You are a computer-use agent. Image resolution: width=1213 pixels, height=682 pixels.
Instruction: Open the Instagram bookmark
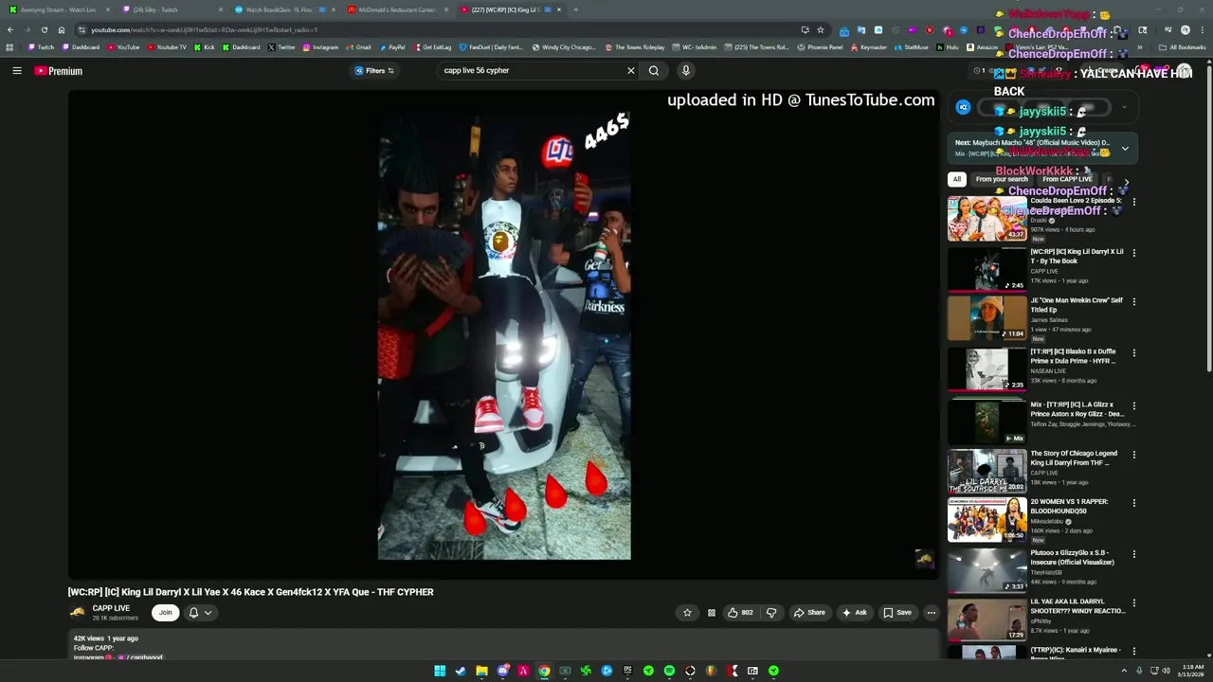tap(320, 47)
